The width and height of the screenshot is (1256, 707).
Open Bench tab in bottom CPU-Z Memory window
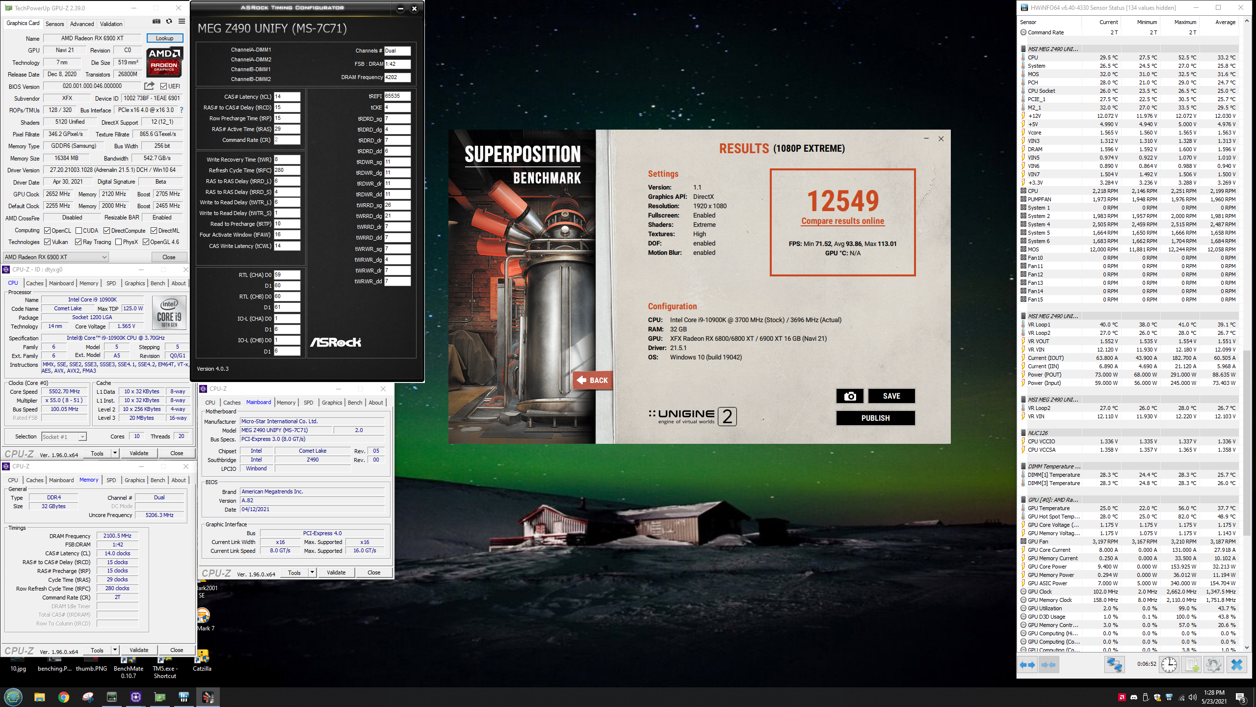158,480
